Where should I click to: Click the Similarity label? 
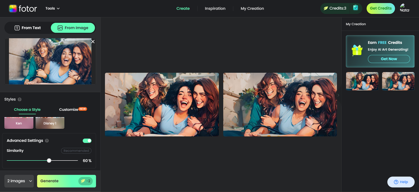pos(15,151)
